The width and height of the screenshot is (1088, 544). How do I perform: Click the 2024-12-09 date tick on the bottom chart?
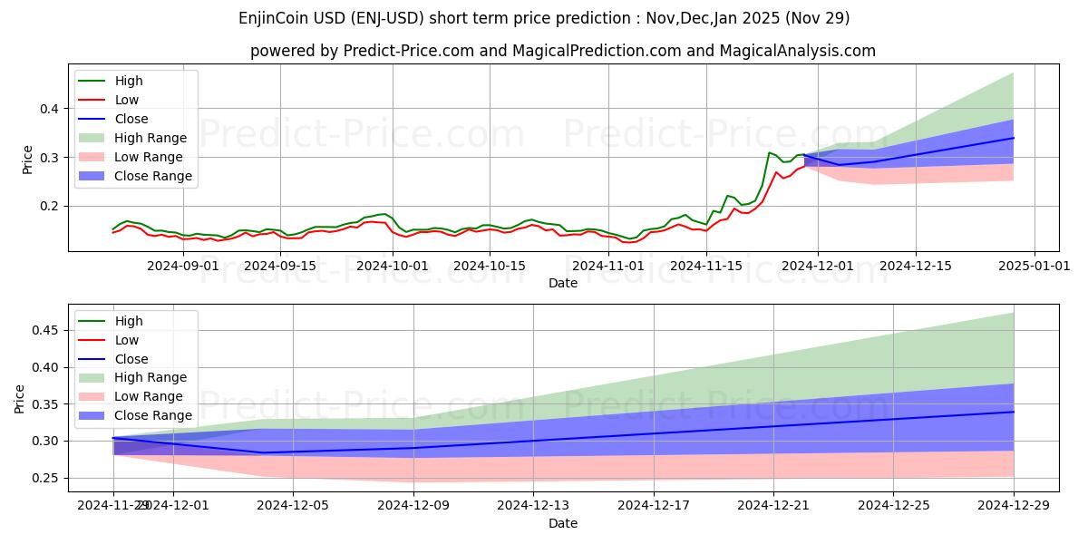[x=413, y=506]
